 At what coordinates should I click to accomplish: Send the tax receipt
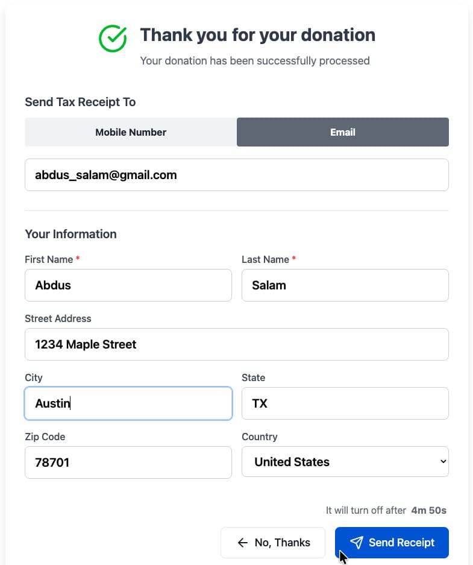click(392, 542)
